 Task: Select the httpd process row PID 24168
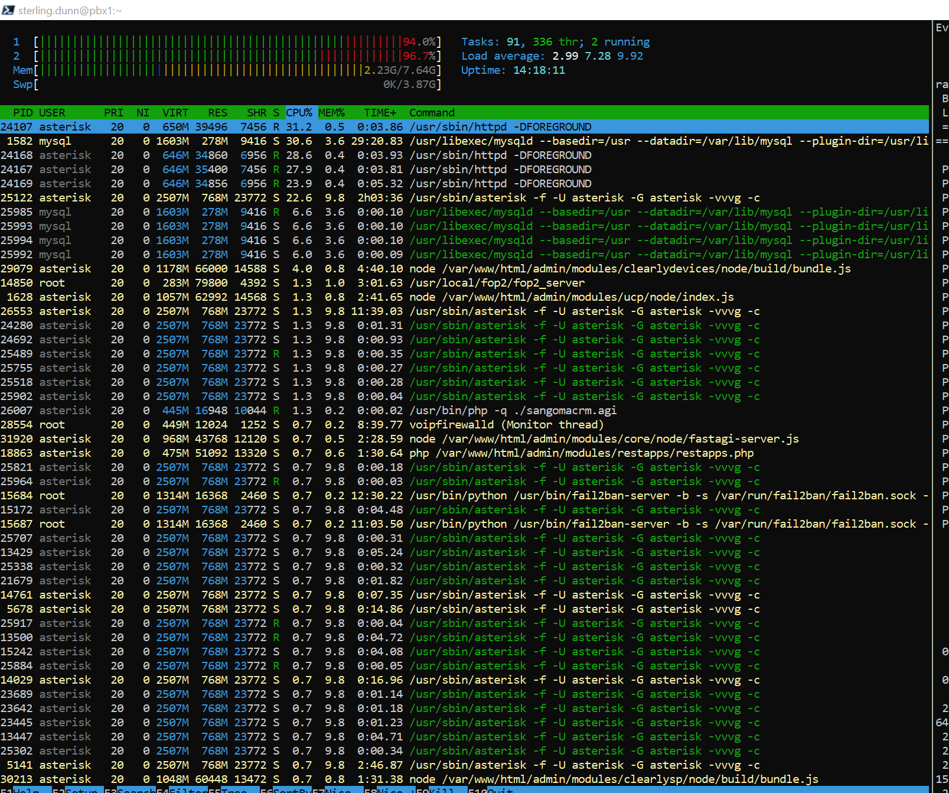pos(464,155)
